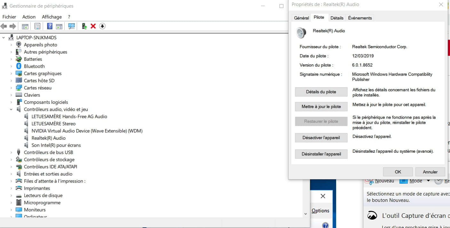
Task: Switch to the Détails tab
Action: tap(337, 18)
